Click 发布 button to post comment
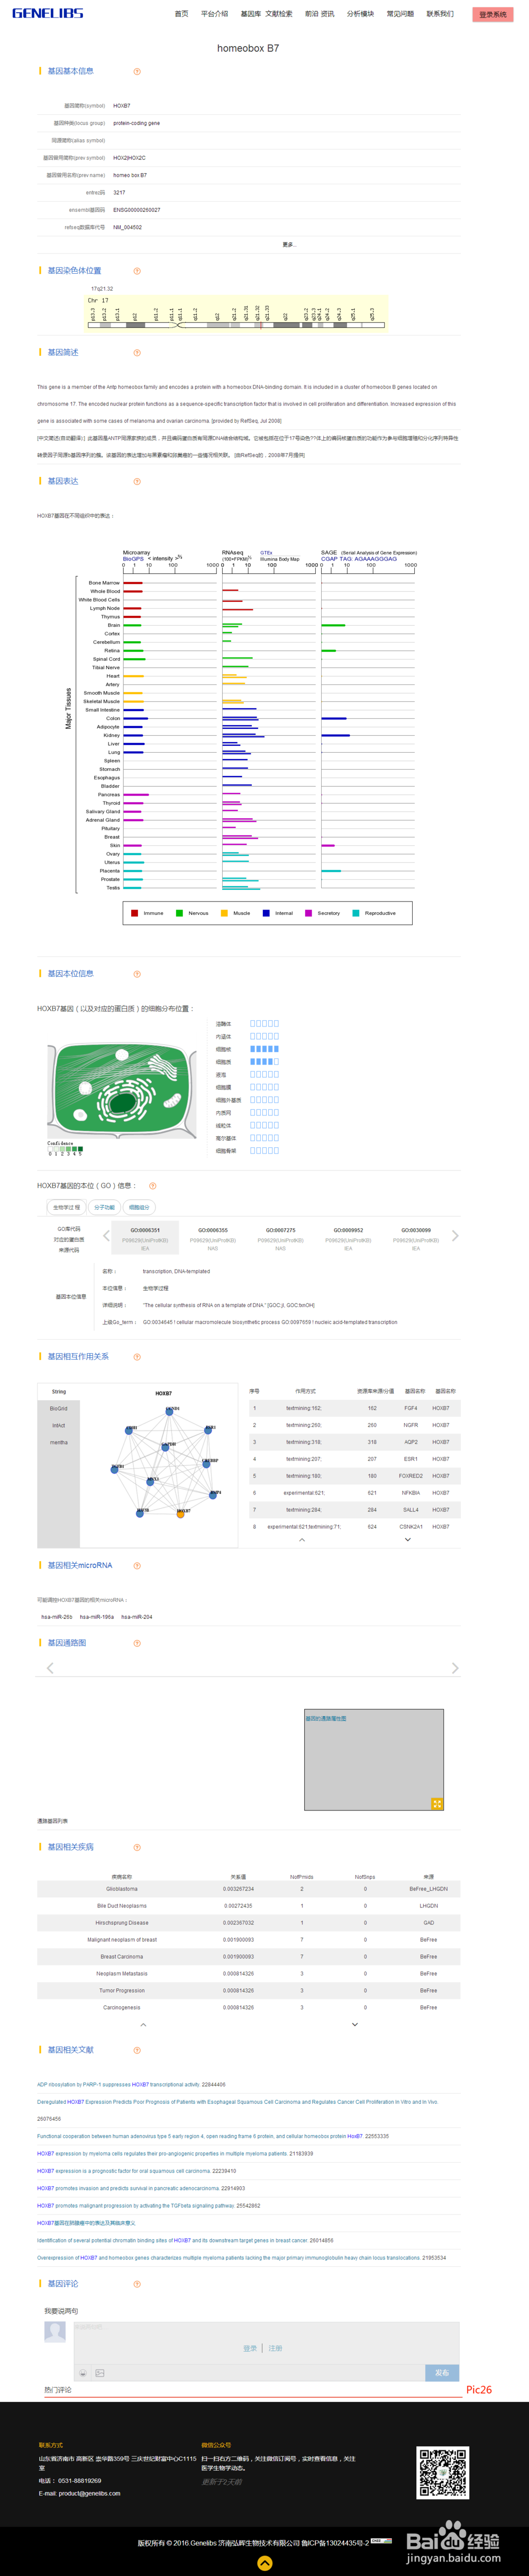This screenshot has height=2576, width=529. pyautogui.click(x=442, y=2372)
